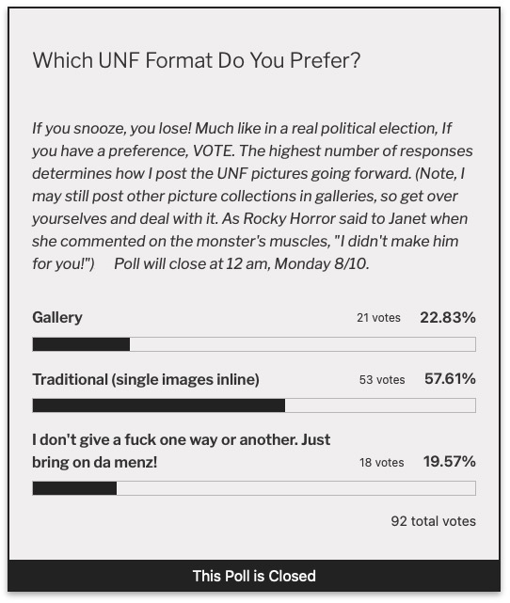Click the Traditional result progress bar

click(254, 405)
